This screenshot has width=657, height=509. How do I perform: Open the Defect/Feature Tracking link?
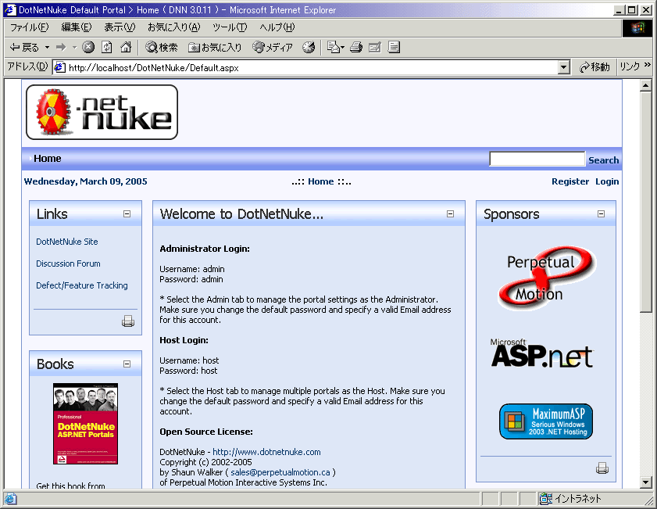(x=82, y=285)
